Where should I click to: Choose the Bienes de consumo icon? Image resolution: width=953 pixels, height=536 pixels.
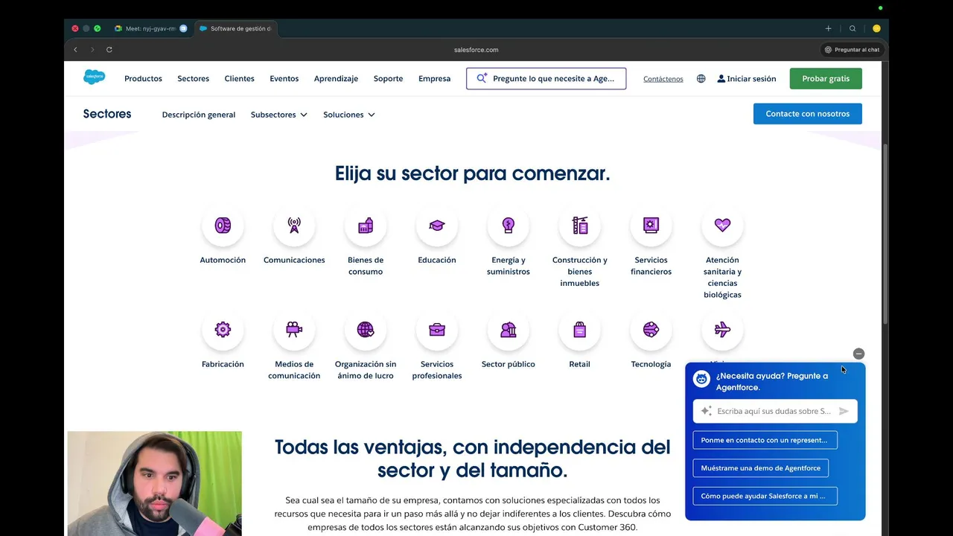pos(366,226)
